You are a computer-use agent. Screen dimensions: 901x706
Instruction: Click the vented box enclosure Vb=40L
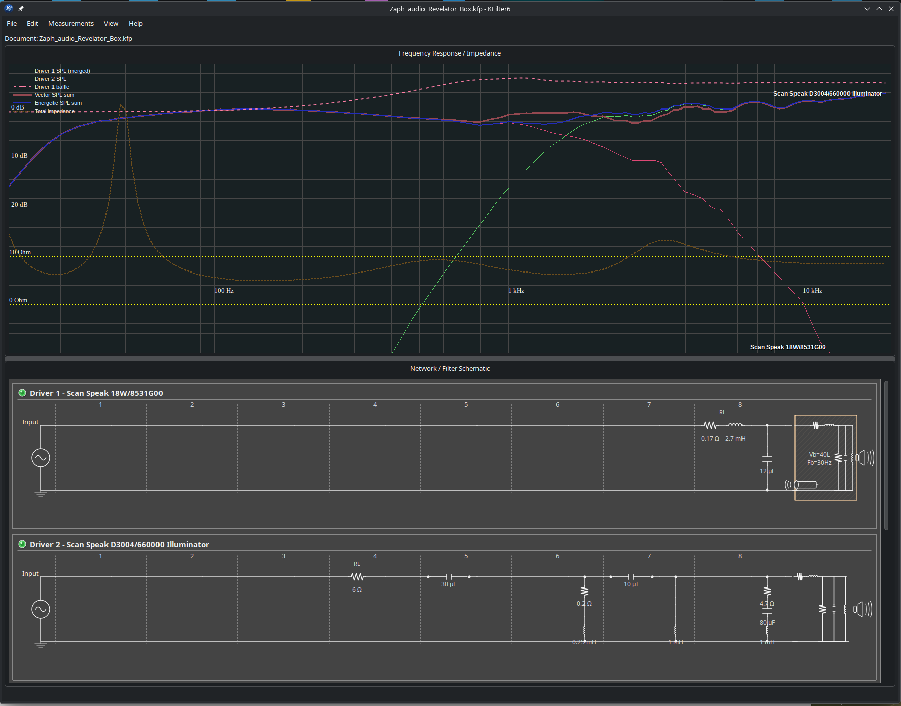pyautogui.click(x=826, y=458)
